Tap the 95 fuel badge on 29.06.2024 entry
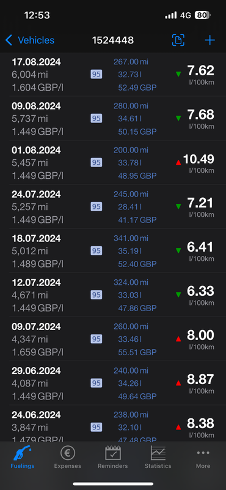 pos(97,383)
